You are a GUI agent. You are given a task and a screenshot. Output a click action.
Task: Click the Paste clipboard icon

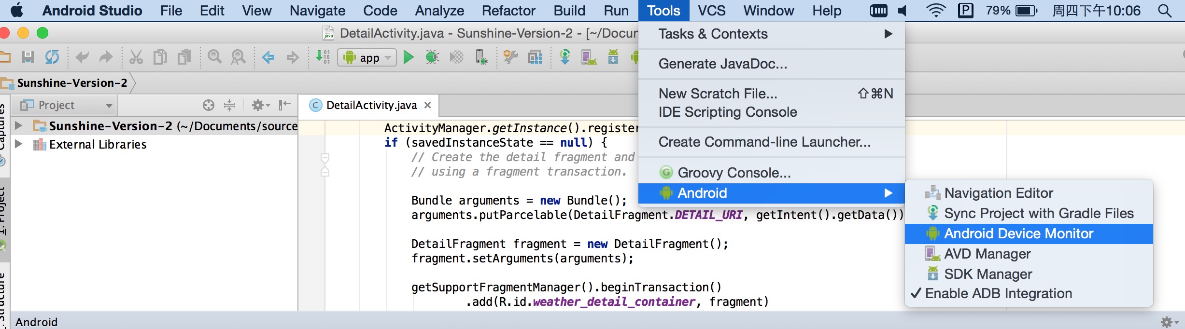(x=184, y=57)
